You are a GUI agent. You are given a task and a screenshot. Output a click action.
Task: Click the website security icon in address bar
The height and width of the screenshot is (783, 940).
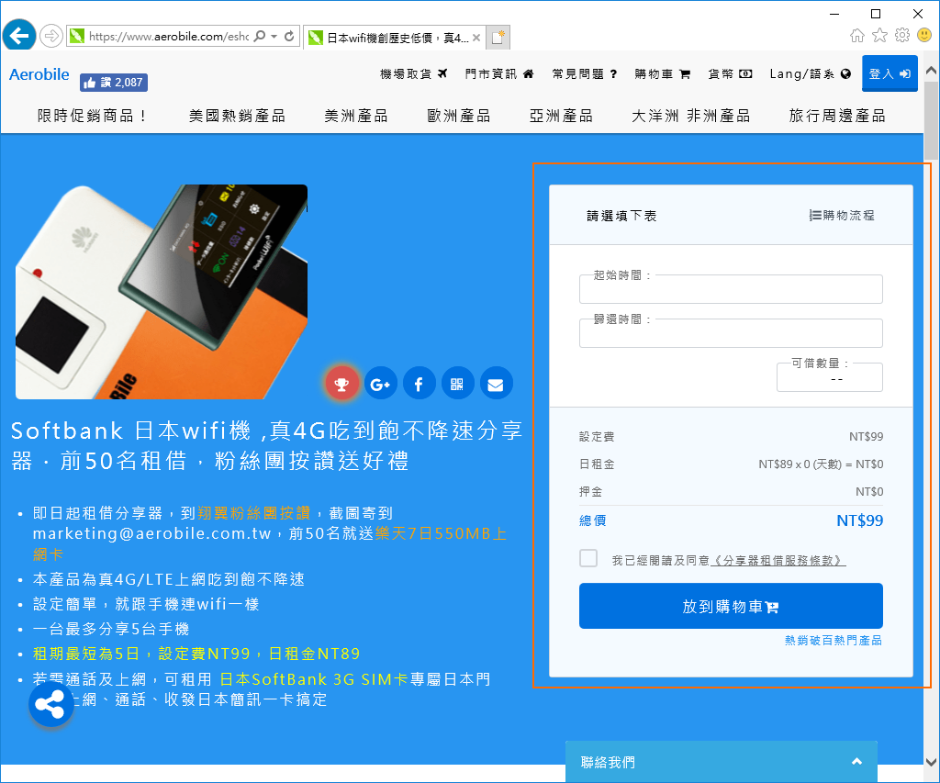(77, 36)
